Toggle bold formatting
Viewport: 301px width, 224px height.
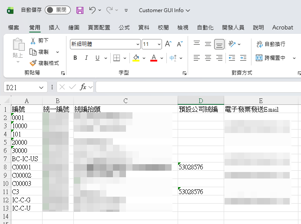[x=75, y=58]
